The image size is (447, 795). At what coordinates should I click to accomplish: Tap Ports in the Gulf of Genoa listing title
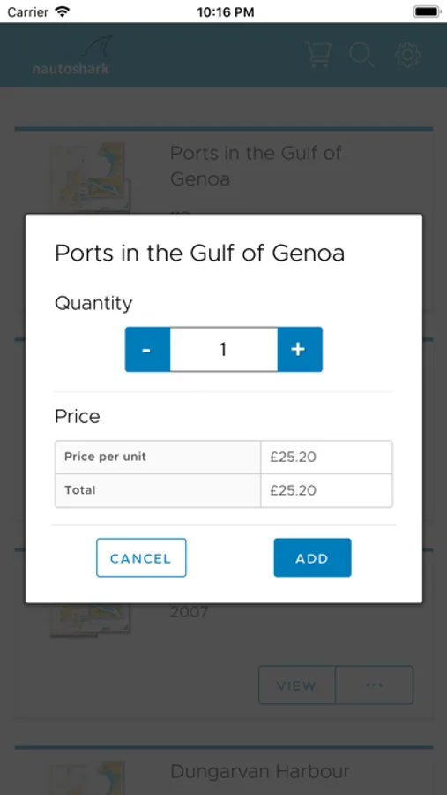point(256,166)
